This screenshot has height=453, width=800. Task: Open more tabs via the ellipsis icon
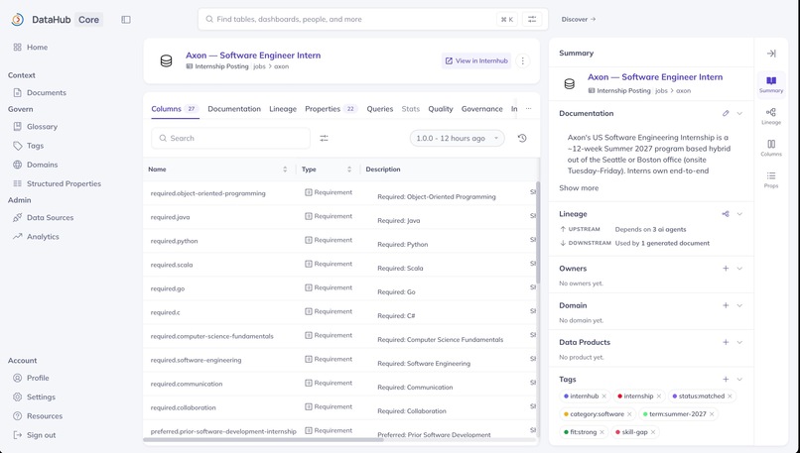click(x=529, y=108)
